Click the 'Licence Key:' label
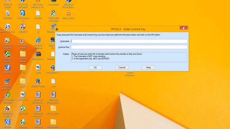 [64, 47]
